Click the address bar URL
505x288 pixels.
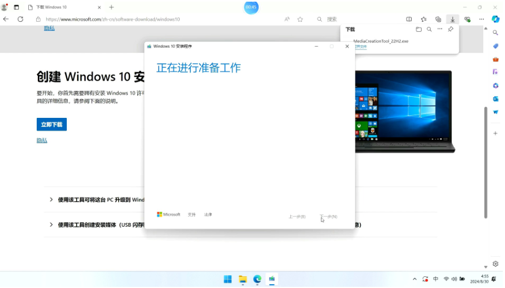[113, 19]
